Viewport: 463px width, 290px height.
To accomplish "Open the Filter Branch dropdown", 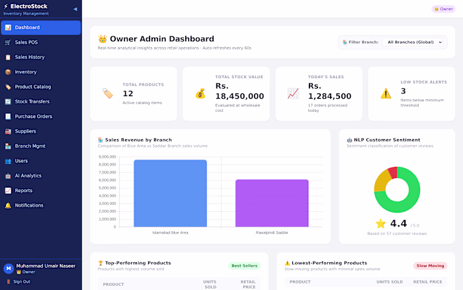I will coord(414,42).
